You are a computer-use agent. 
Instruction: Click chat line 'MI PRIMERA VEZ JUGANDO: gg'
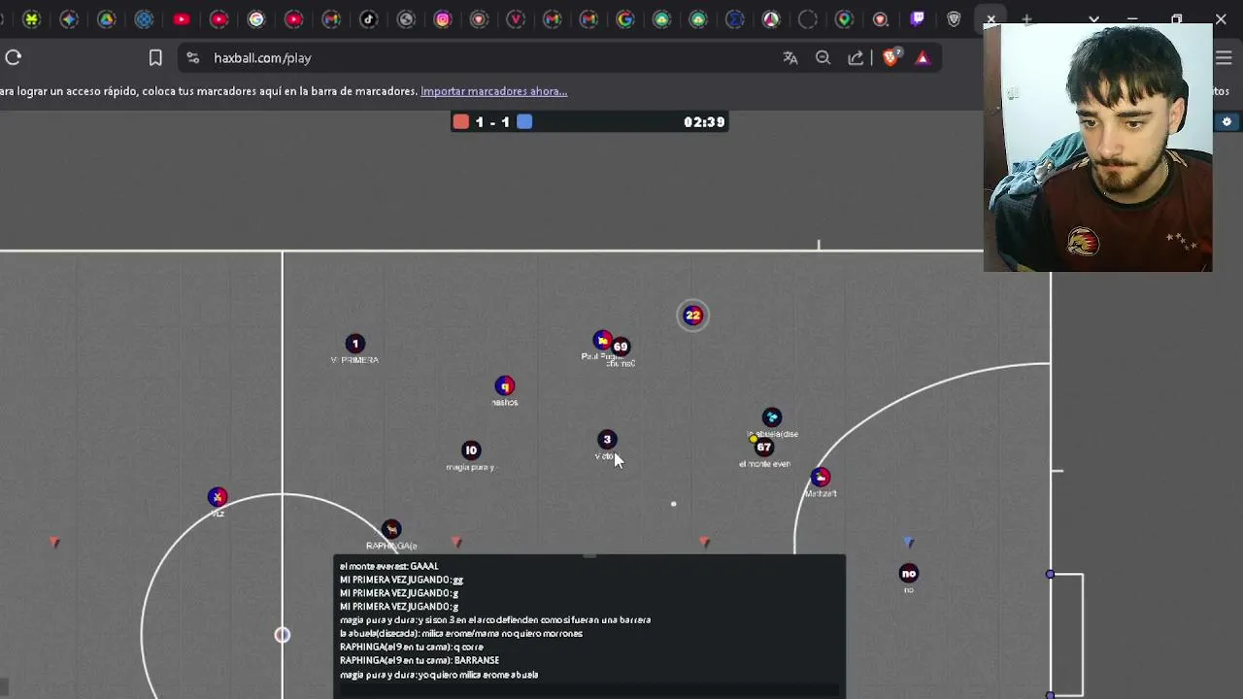click(x=402, y=580)
